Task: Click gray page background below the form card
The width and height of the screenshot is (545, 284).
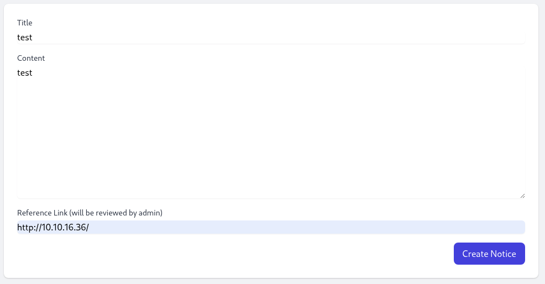Action: (272, 281)
